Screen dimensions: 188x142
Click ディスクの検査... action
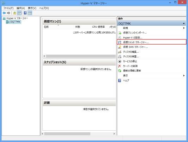(131, 57)
